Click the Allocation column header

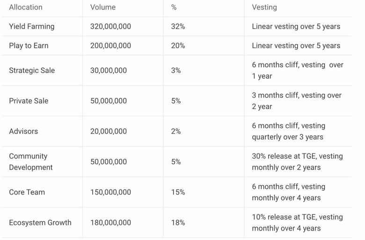coord(26,7)
